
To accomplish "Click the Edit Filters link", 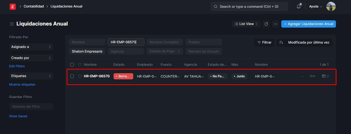I will pyautogui.click(x=17, y=66).
